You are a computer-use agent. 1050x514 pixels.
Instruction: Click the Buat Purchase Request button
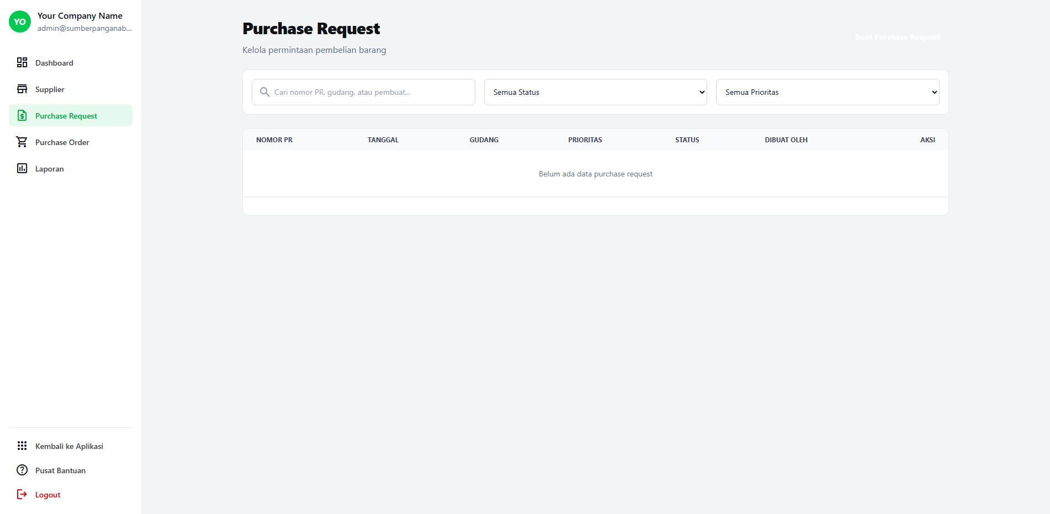[897, 37]
